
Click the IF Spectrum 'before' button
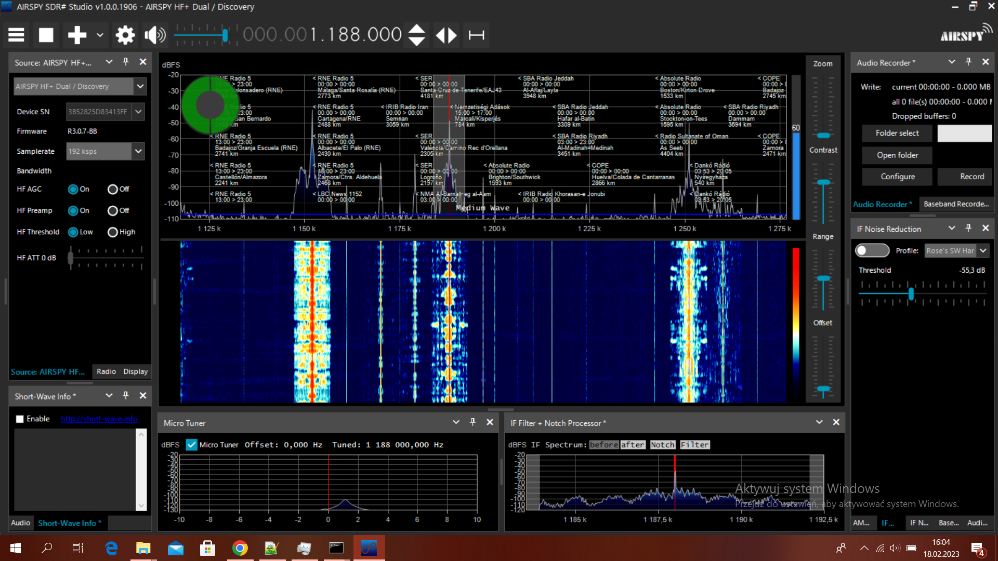click(x=604, y=445)
